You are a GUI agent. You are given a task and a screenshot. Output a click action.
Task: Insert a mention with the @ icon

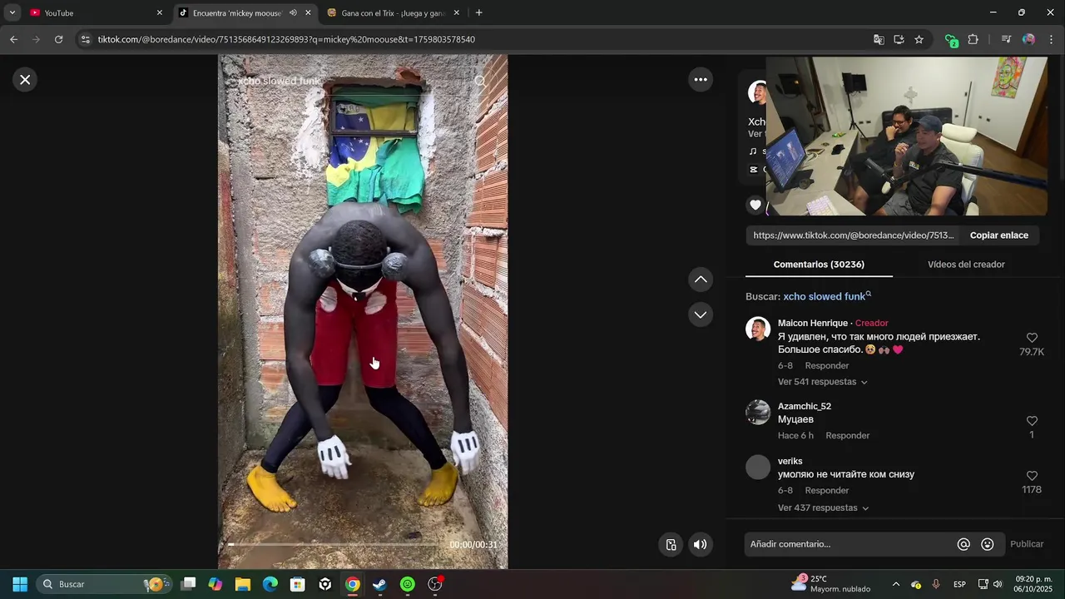pos(963,544)
